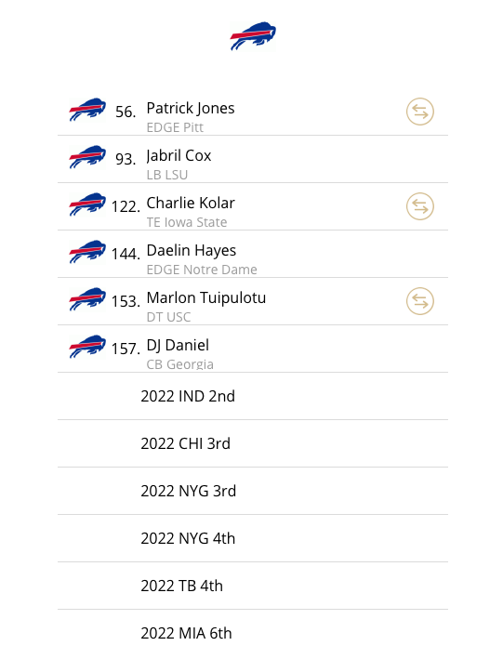Select Jabril Cox player name
503x659 pixels.
[x=179, y=155]
